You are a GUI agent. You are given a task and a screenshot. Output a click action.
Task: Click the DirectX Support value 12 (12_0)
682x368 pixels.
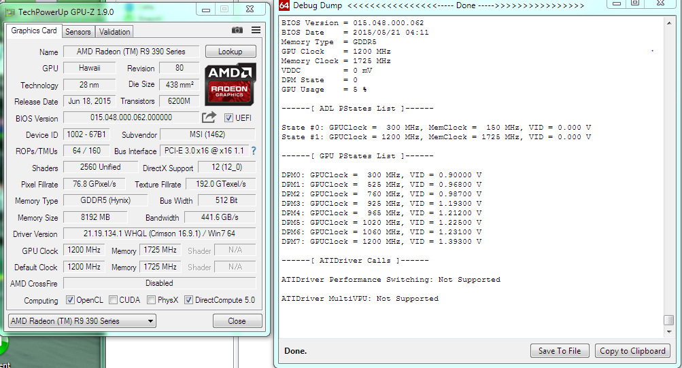226,167
